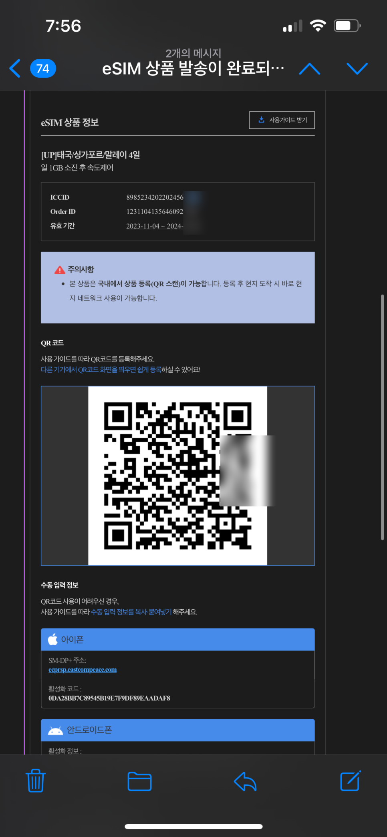Screen dimensions: 387x837
Task: Tap the QR code image
Action: [178, 476]
